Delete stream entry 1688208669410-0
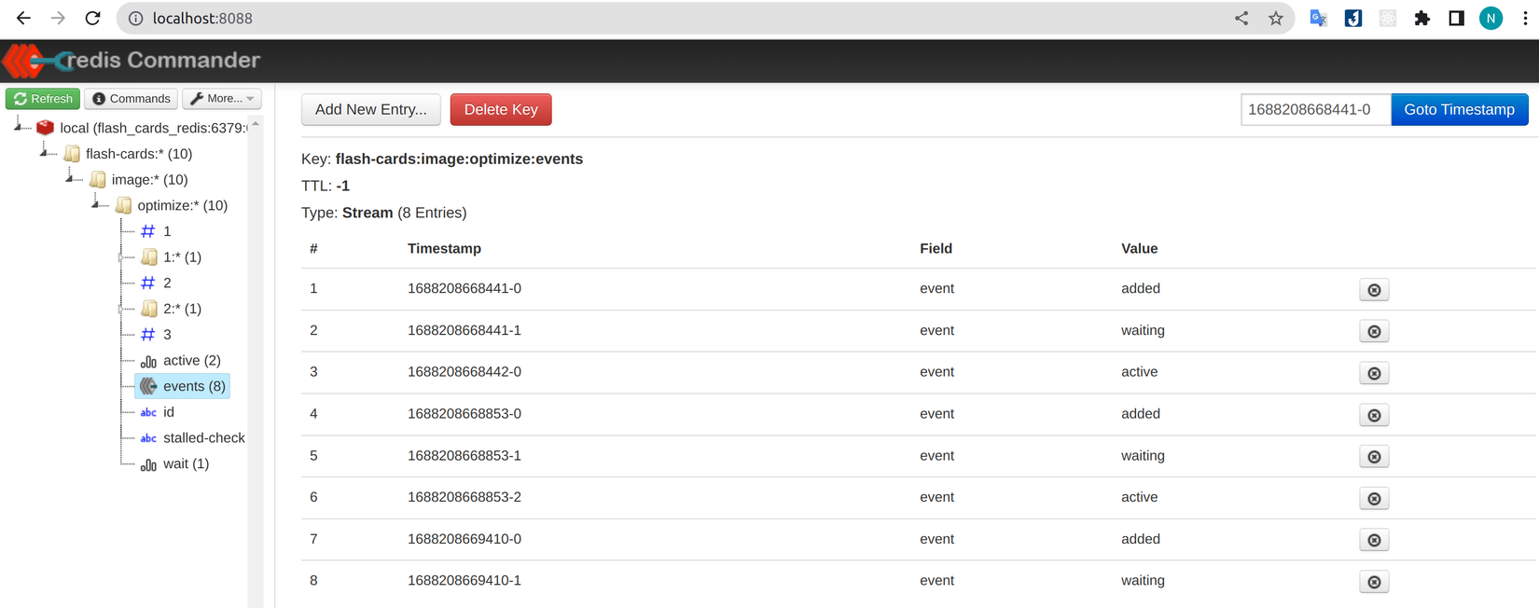 click(1374, 540)
